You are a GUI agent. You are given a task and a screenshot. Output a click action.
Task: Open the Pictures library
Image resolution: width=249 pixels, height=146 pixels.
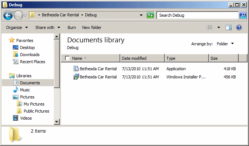click(x=27, y=97)
